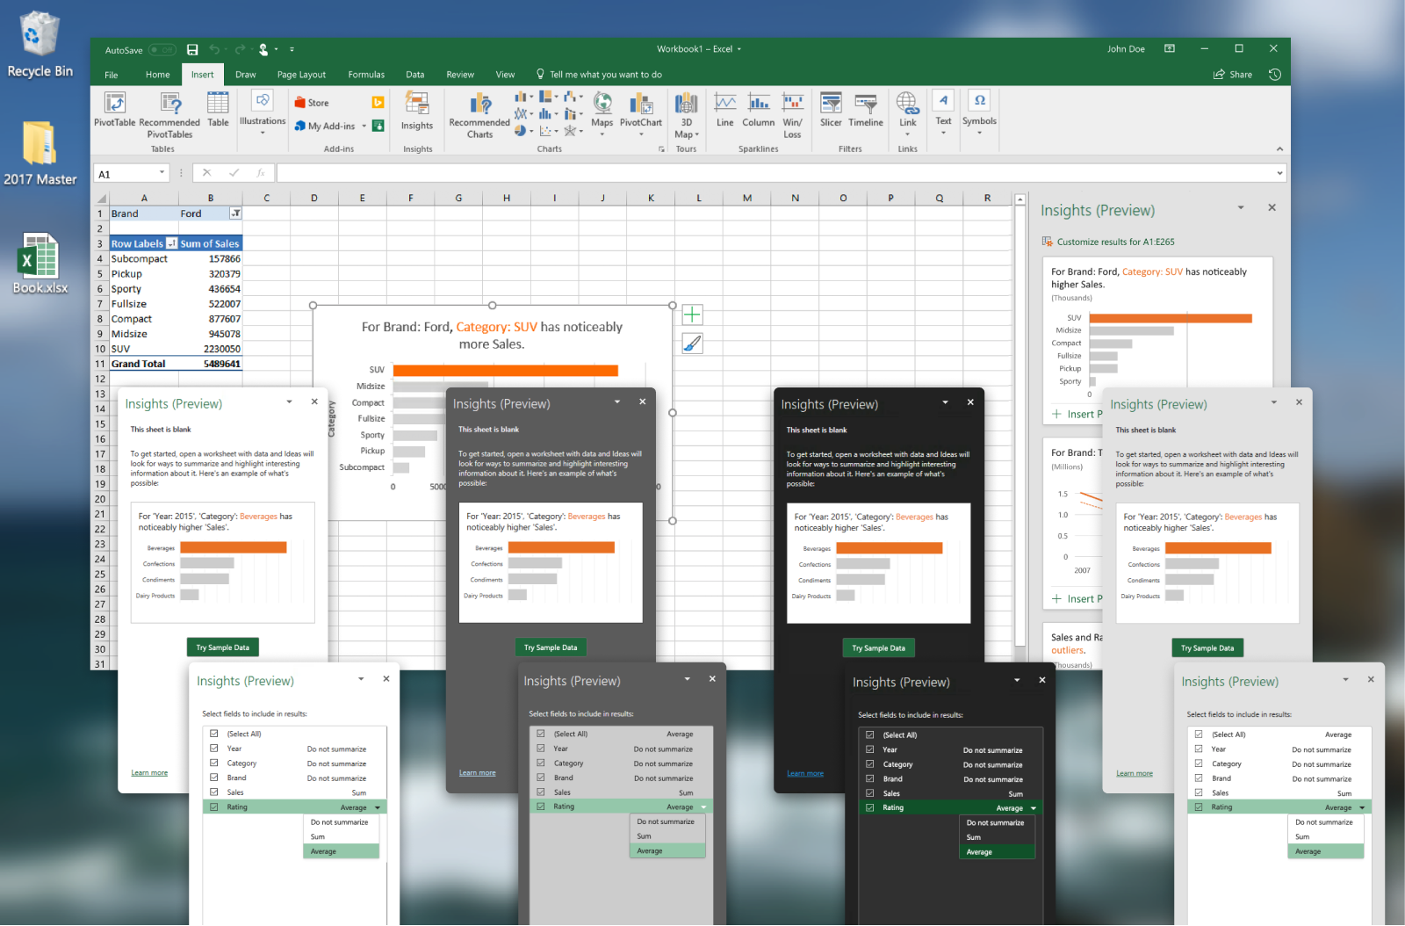This screenshot has width=1405, height=926.
Task: Select Sum in the dark gray panel's dropdown list
Action: 667,836
